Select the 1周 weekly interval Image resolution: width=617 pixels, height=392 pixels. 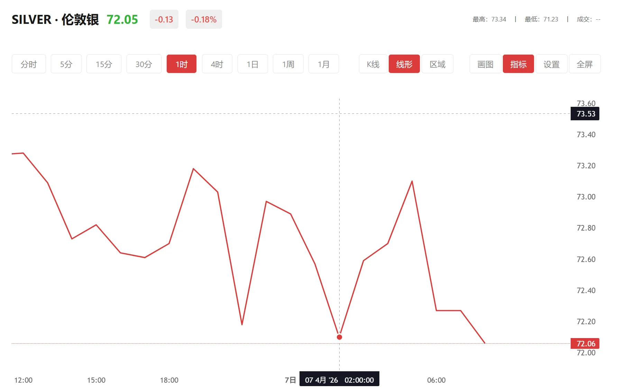coord(288,64)
